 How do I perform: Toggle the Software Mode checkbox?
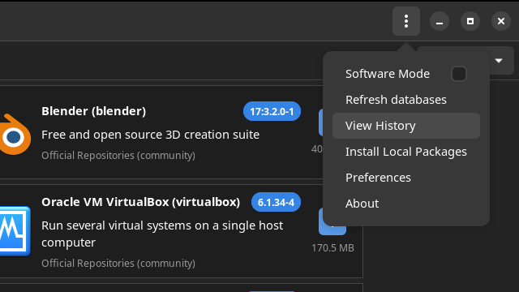point(459,74)
